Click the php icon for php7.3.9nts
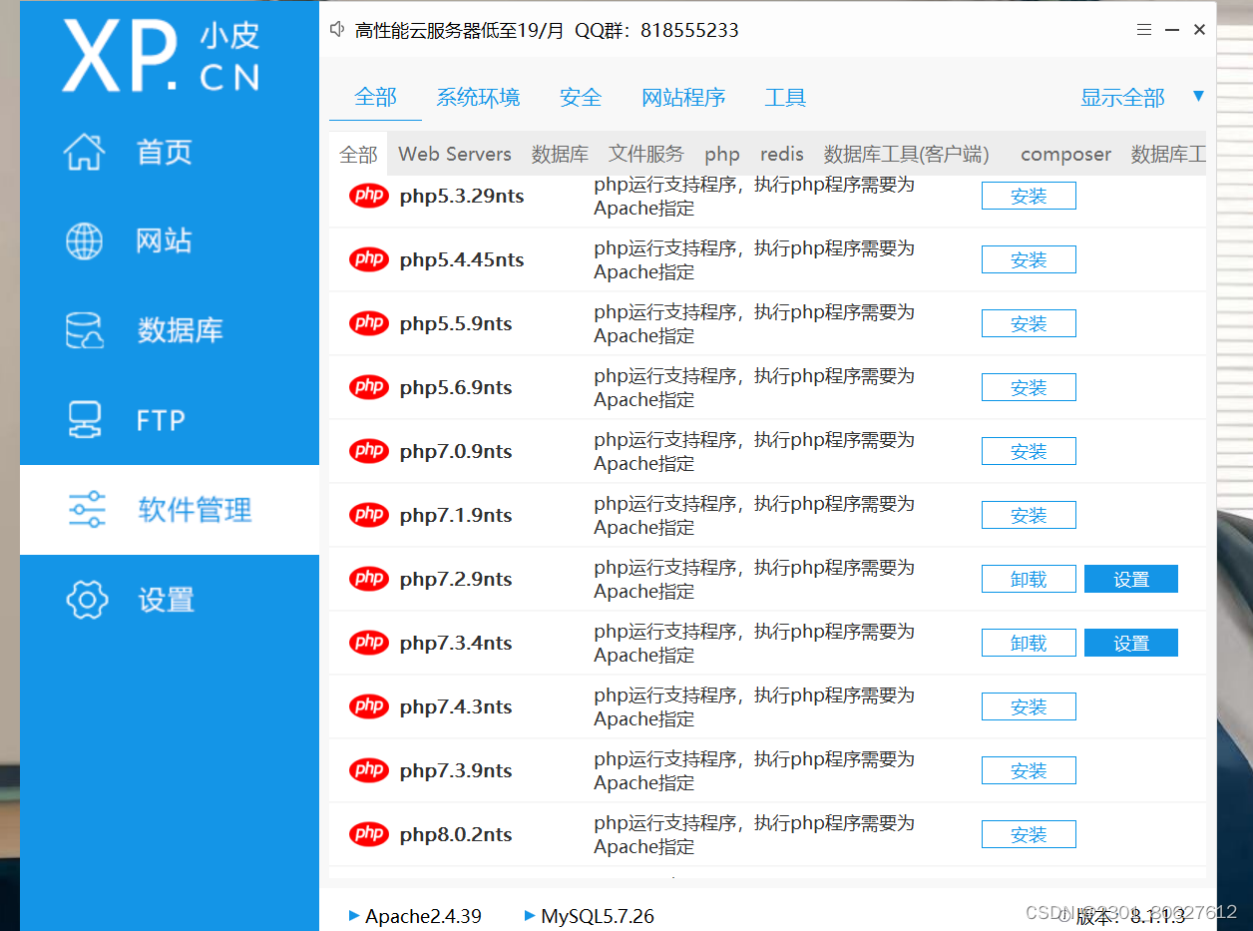 [x=369, y=770]
